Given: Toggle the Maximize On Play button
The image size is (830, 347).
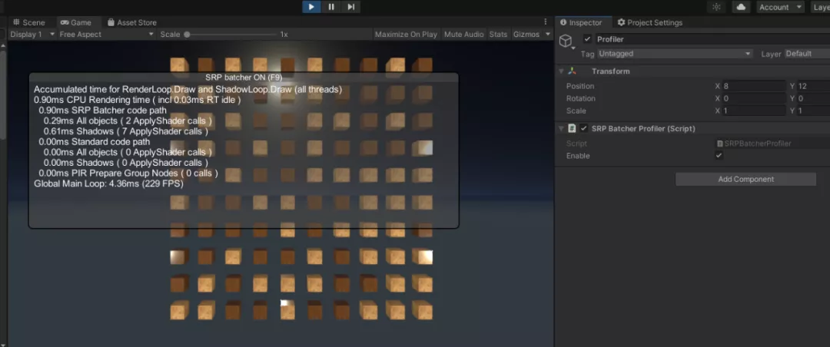Looking at the screenshot, I should coord(406,35).
